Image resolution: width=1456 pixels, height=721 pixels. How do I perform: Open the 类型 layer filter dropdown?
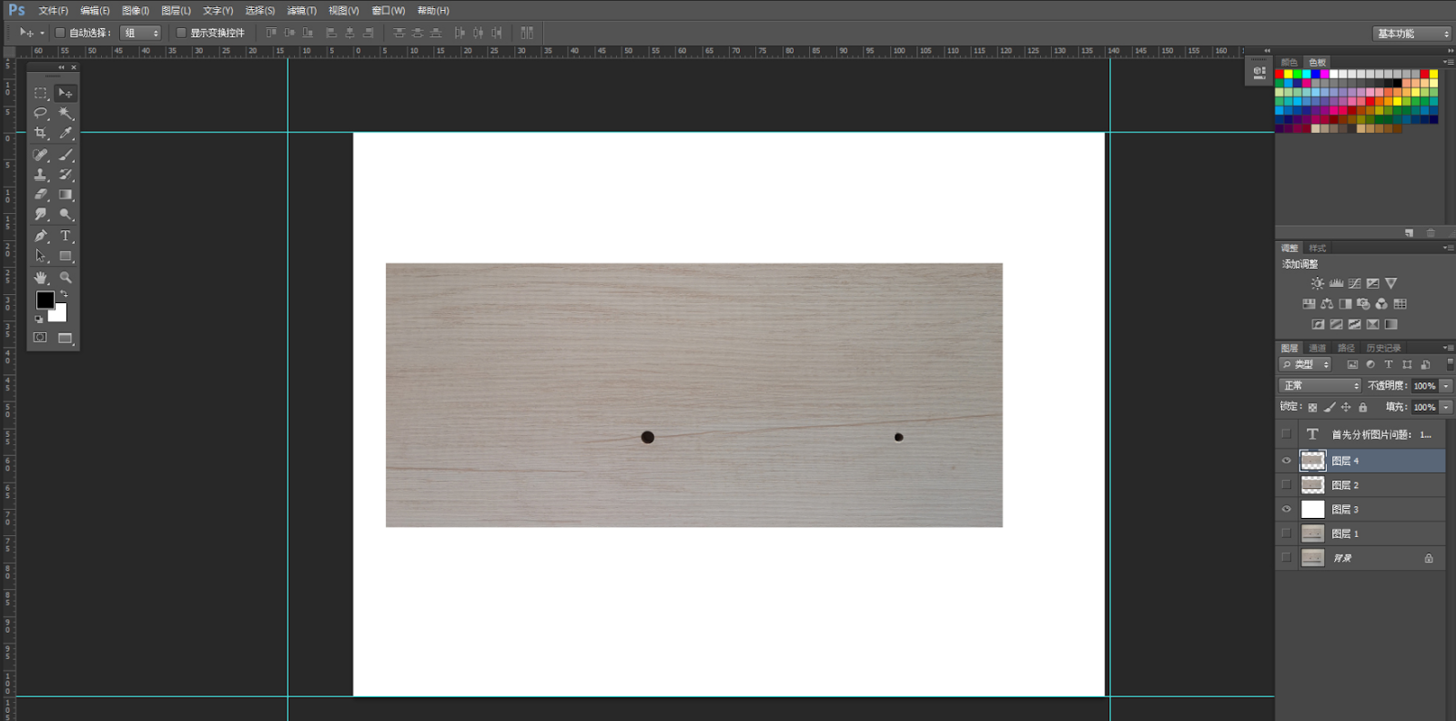click(1306, 364)
